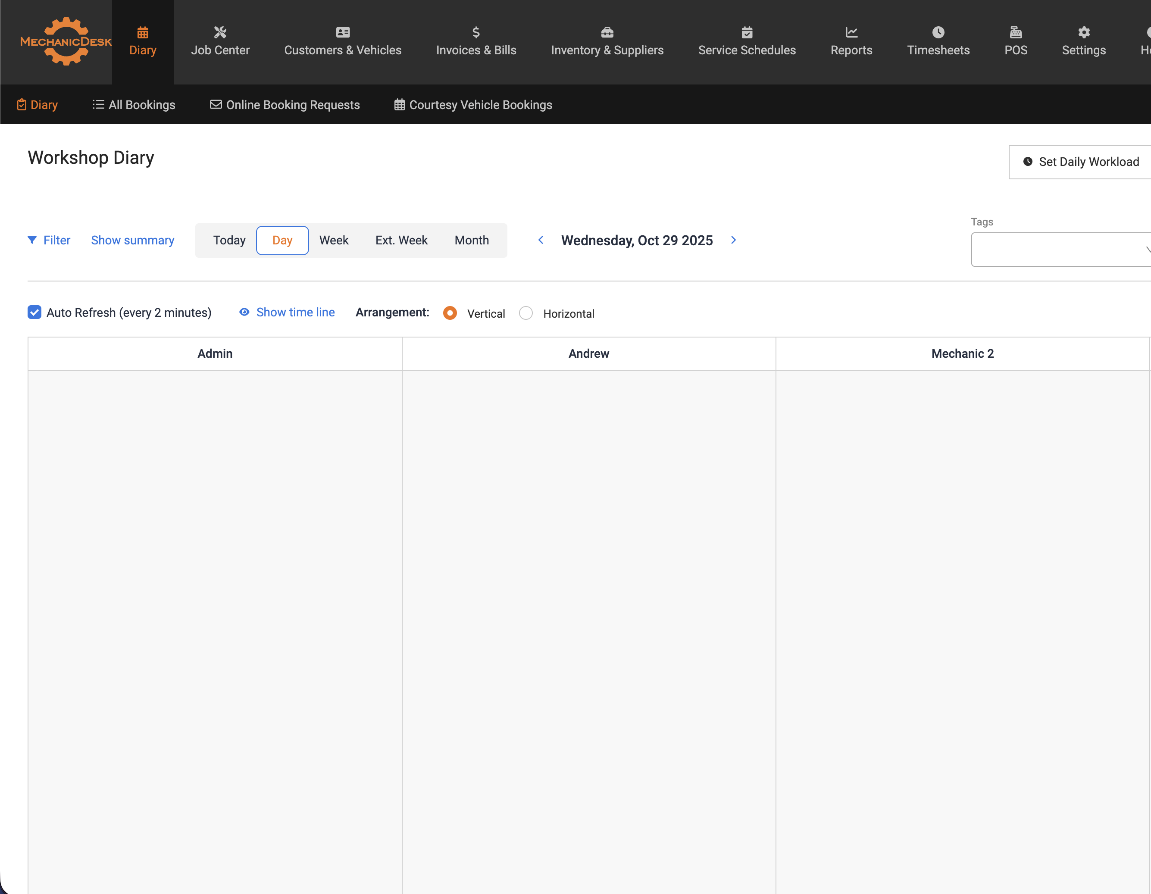The image size is (1151, 894).
Task: Uncheck Auto Refresh checkbox
Action: tap(35, 313)
